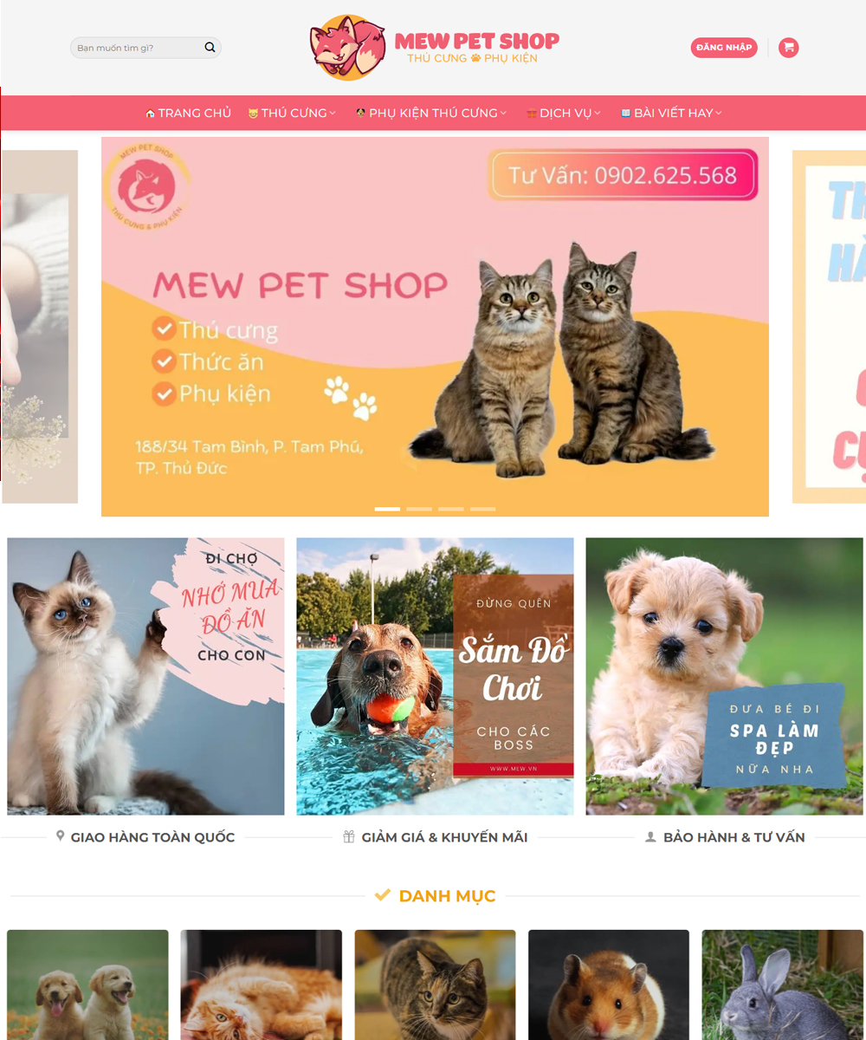The width and height of the screenshot is (866, 1040).
Task: Select the fourth slider pagination dot
Action: (482, 509)
